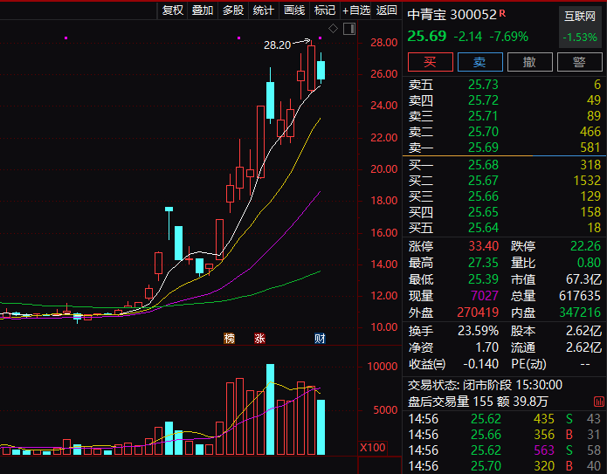Select the 画线 drawing tool
Screen dimensions: 607x474
click(x=294, y=10)
